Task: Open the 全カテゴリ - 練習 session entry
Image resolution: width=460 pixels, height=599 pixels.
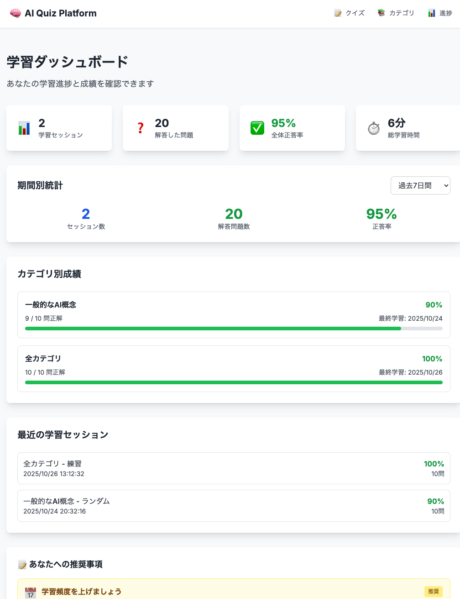Action: coord(234,468)
